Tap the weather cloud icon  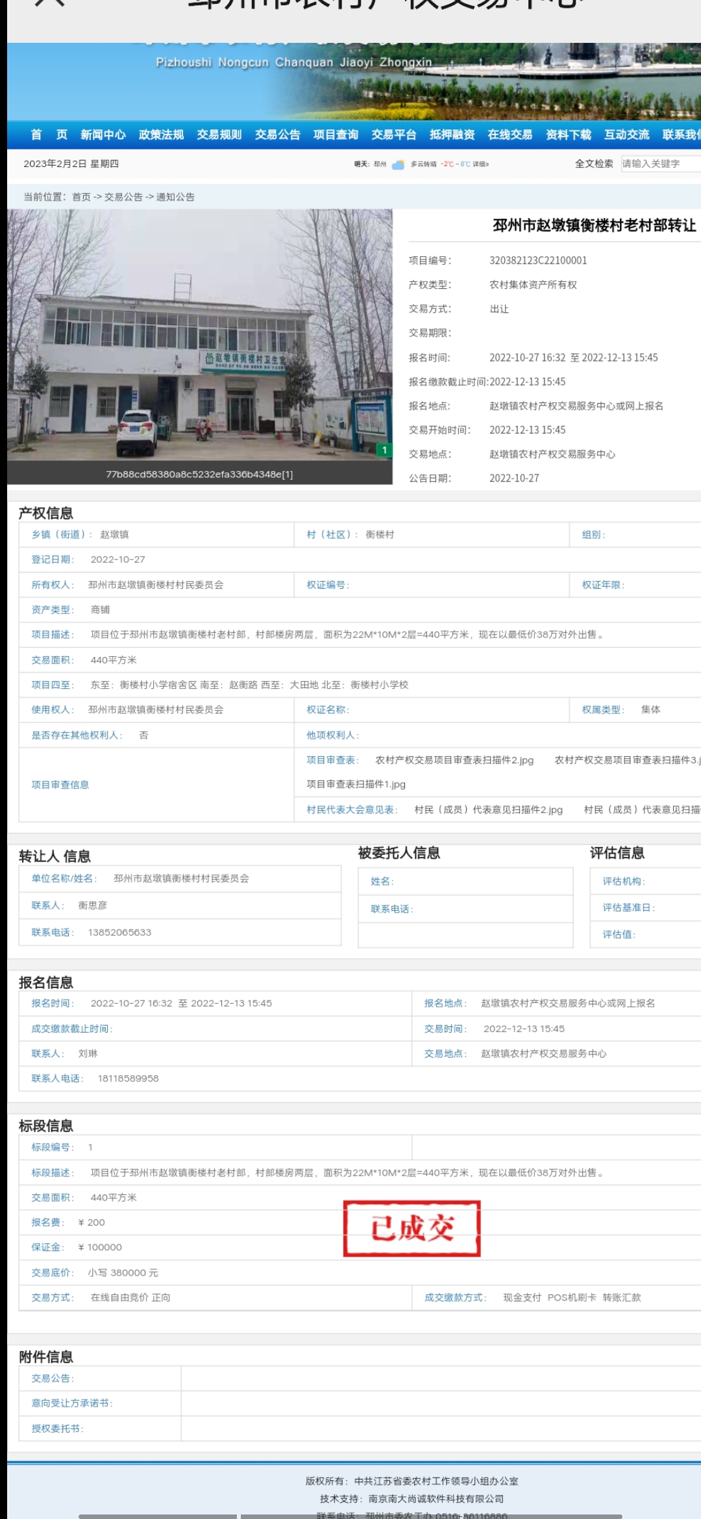point(398,164)
